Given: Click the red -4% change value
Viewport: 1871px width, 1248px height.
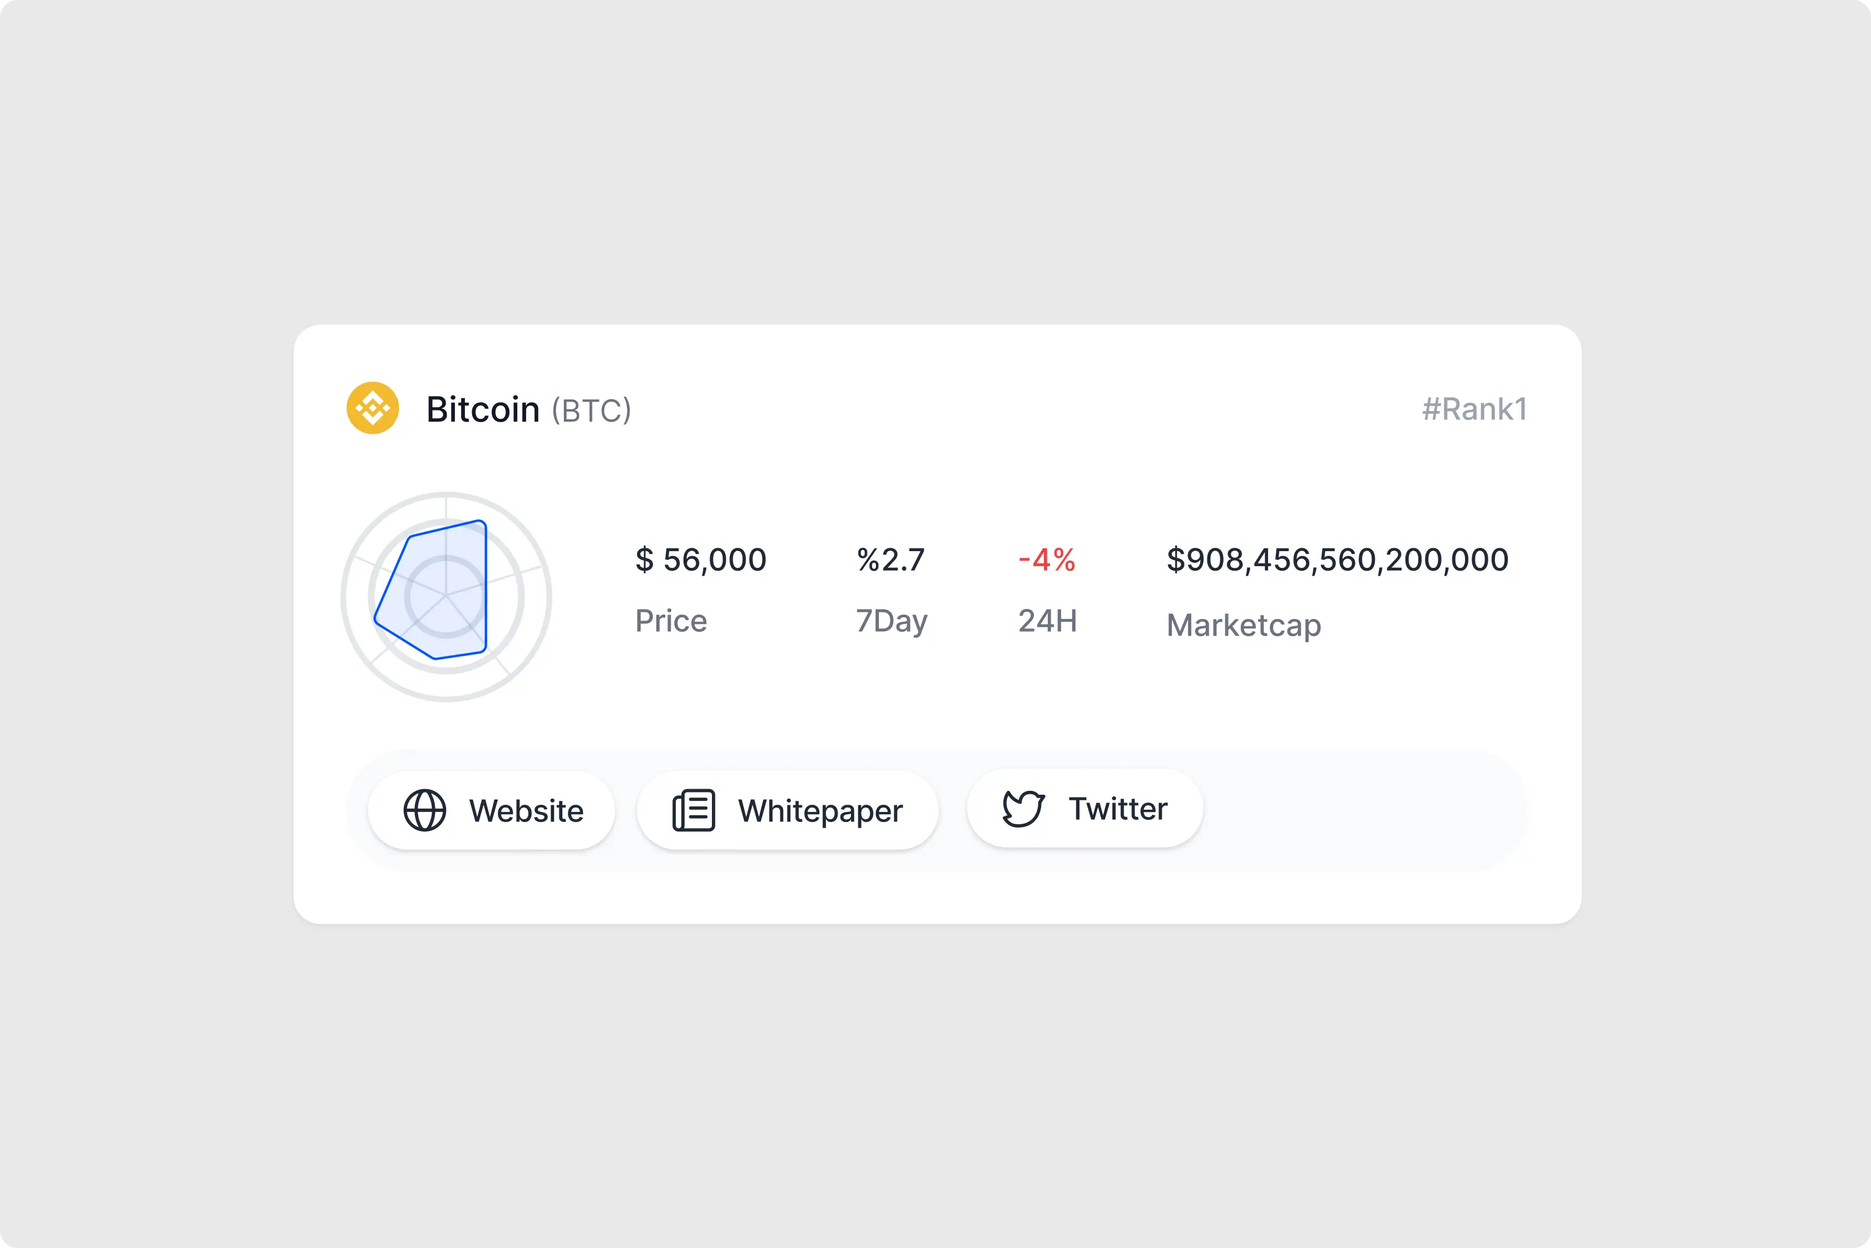Looking at the screenshot, I should coord(1047,559).
